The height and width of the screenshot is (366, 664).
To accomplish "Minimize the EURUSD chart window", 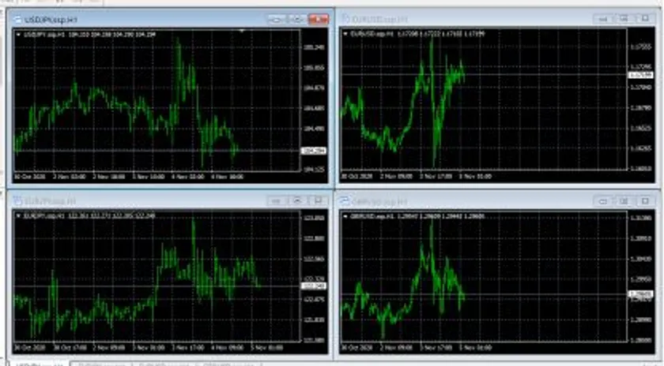I will [603, 19].
